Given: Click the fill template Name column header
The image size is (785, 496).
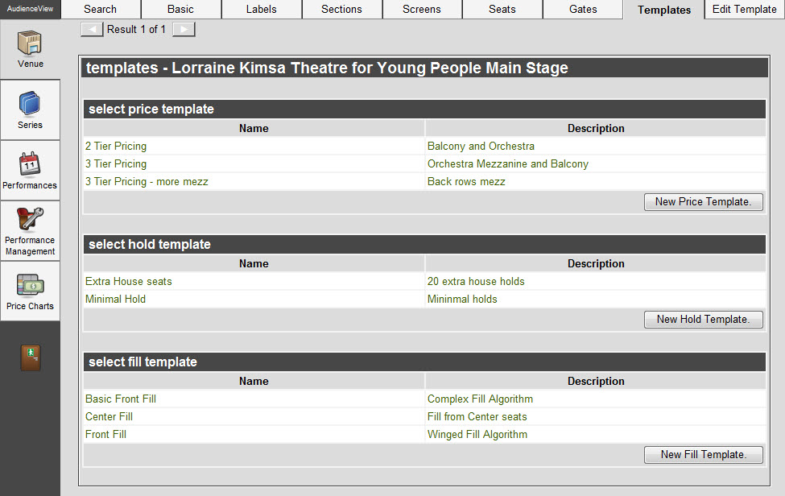Looking at the screenshot, I should [x=254, y=381].
